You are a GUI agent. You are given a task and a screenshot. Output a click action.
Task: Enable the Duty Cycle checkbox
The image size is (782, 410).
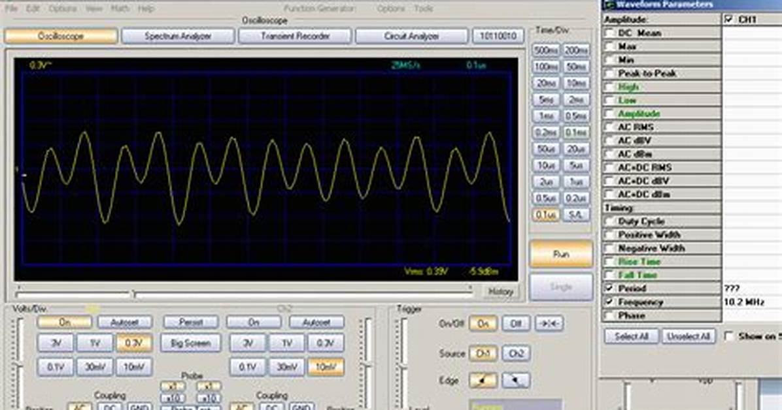point(610,221)
